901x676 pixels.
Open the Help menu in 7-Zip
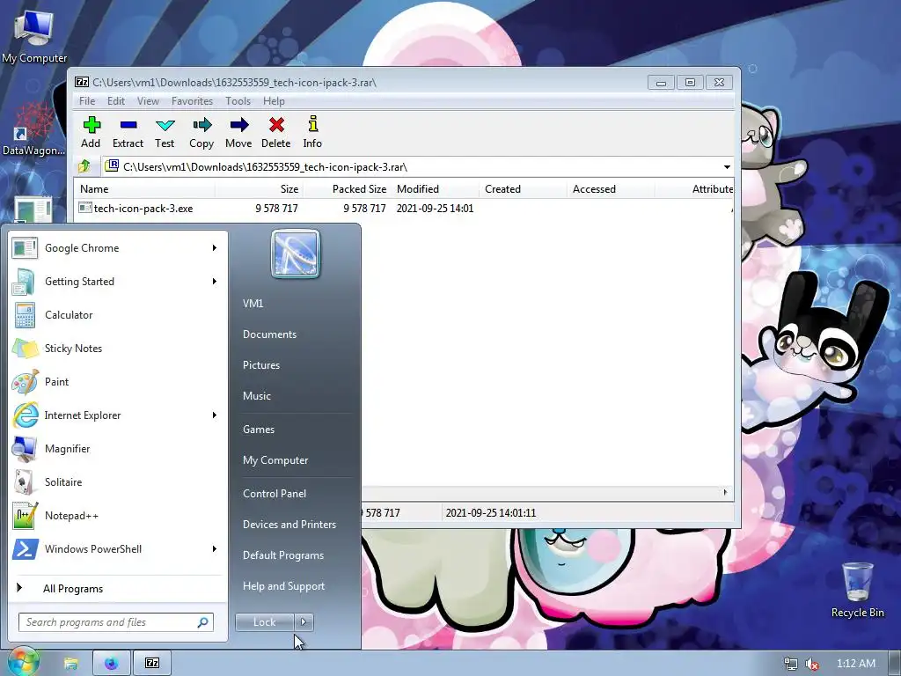pyautogui.click(x=275, y=101)
